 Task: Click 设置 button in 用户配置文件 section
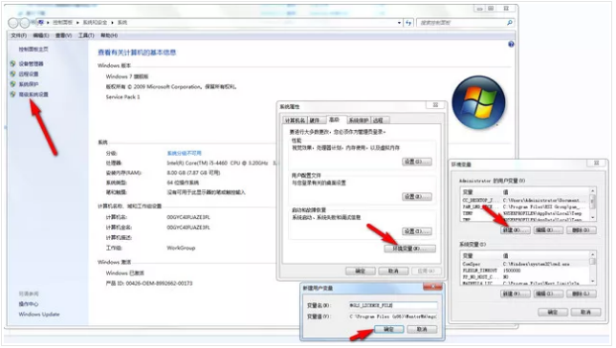[417, 196]
